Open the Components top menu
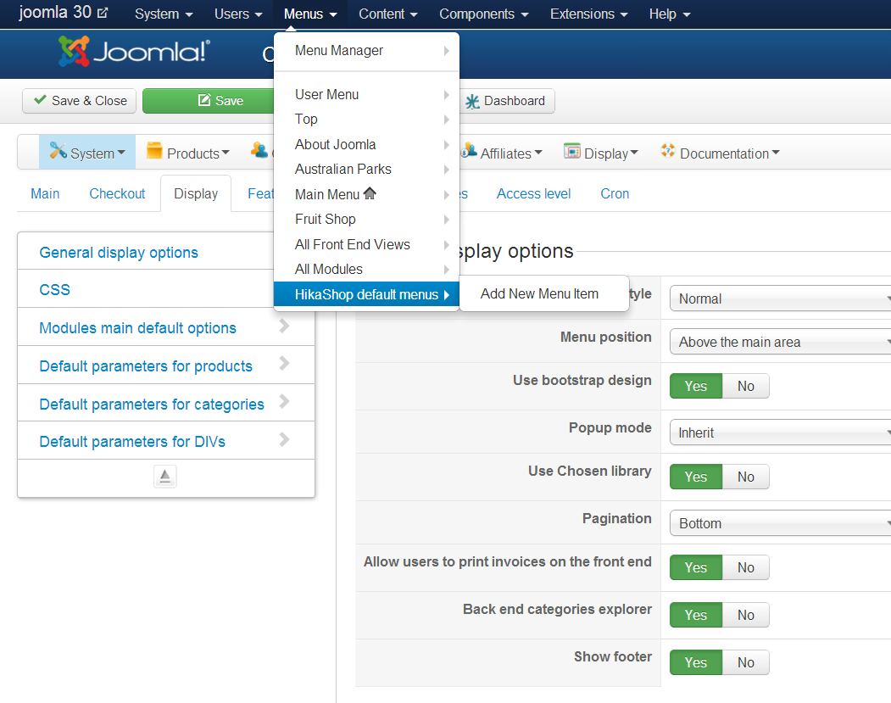Viewport: 891px width, 703px height. tap(483, 14)
